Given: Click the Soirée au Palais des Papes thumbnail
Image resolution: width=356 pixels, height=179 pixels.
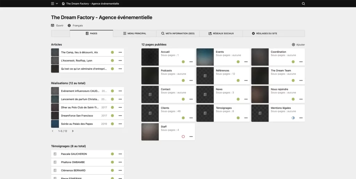Looking at the screenshot, I should pyautogui.click(x=55, y=124).
